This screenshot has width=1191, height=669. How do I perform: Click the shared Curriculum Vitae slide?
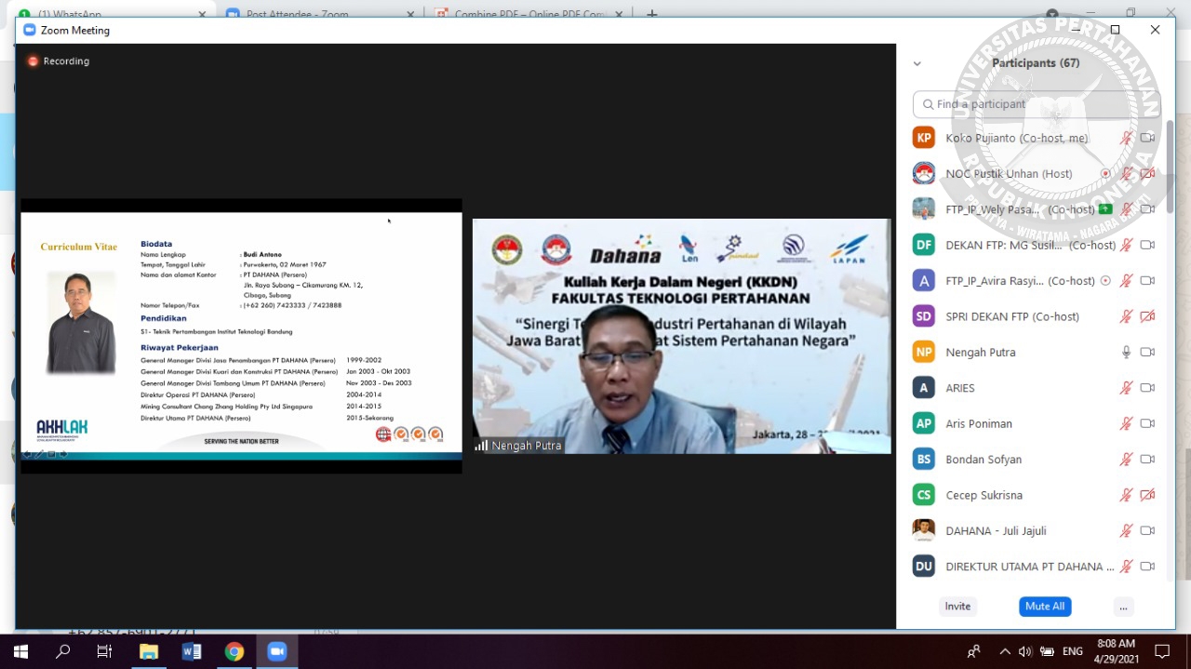click(x=241, y=336)
